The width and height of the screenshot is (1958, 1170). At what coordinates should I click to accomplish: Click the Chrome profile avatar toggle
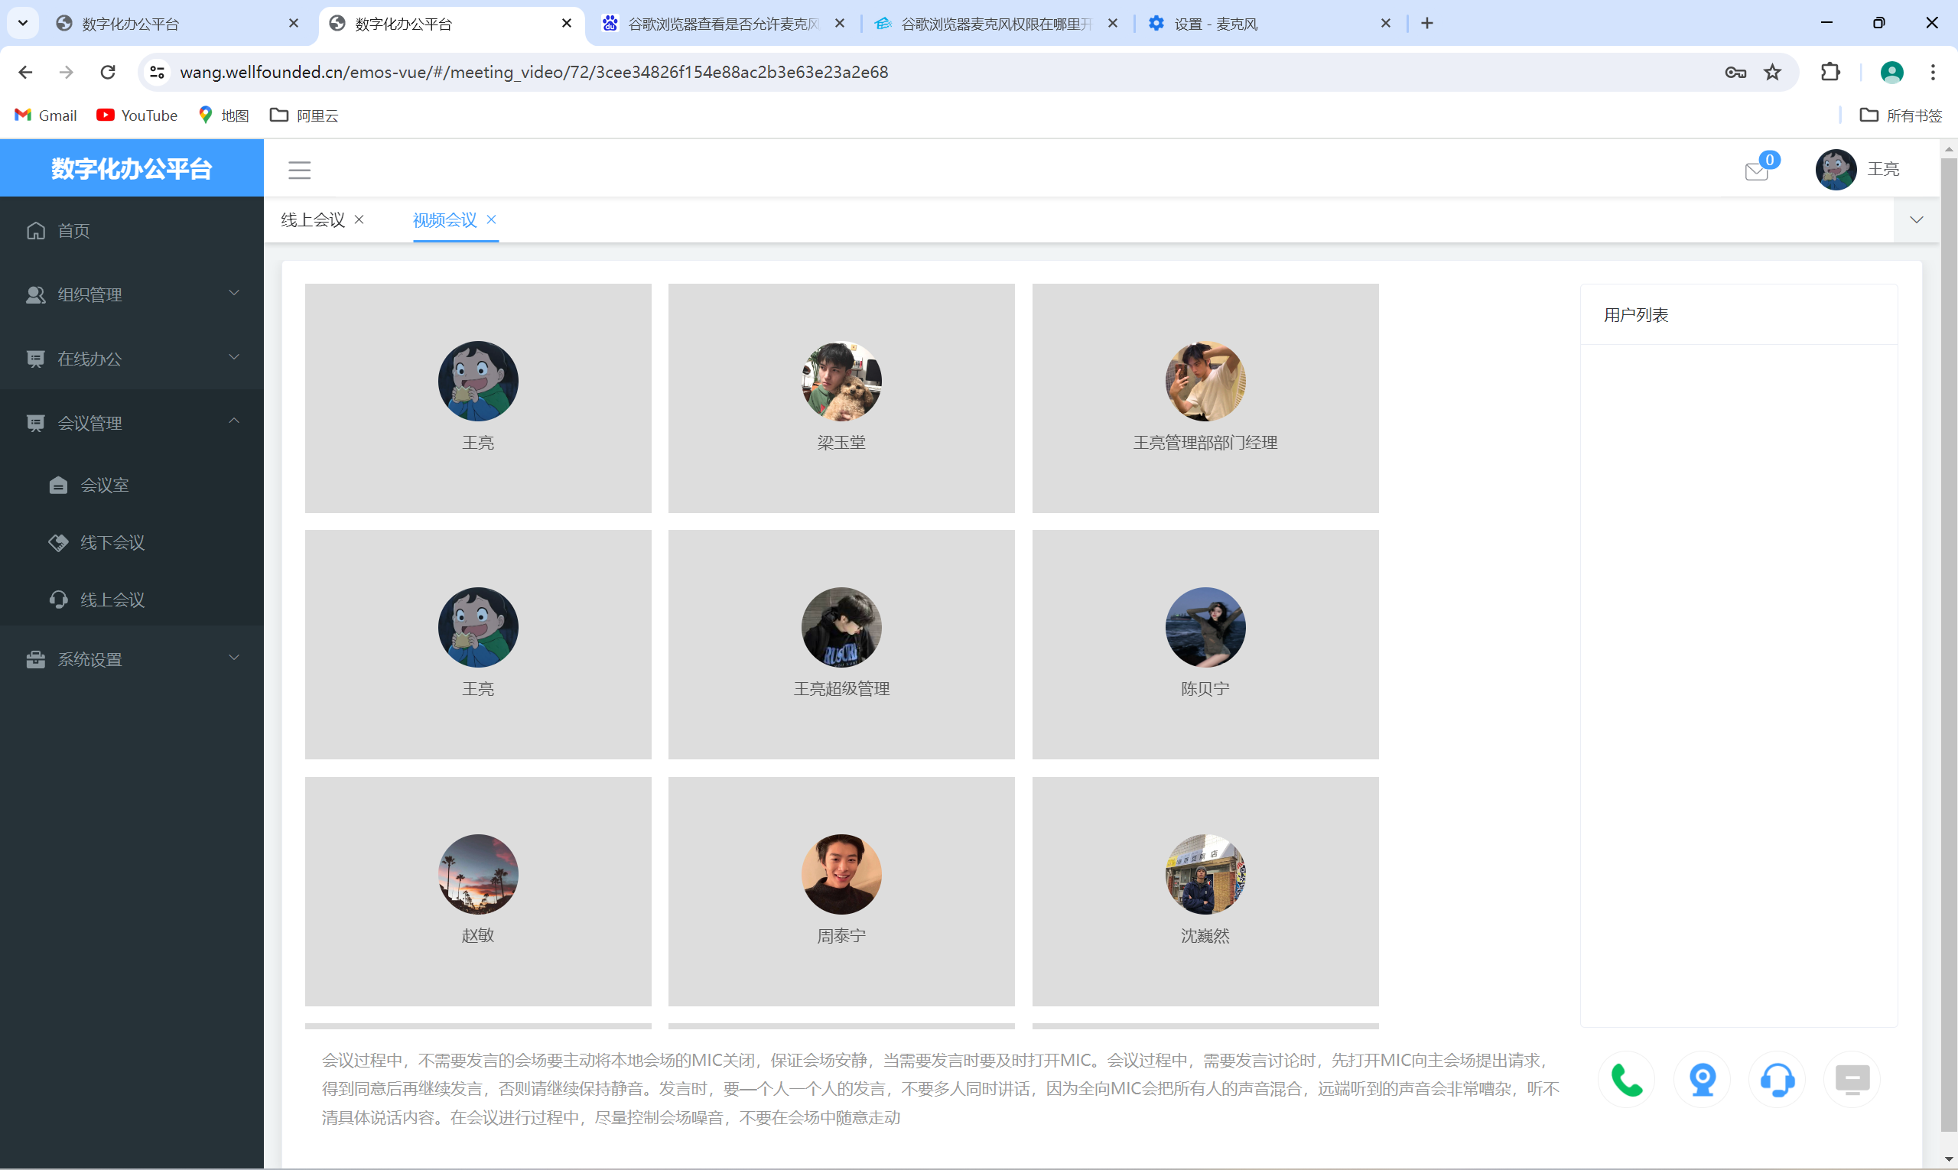pyautogui.click(x=1891, y=72)
